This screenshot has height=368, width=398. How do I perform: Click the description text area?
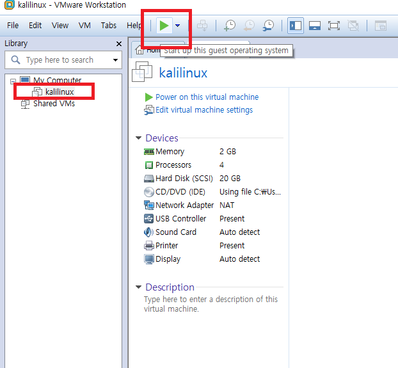tap(211, 304)
